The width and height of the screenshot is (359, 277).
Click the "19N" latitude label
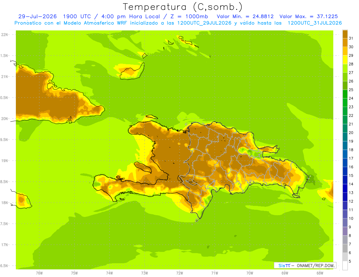tap(5, 160)
